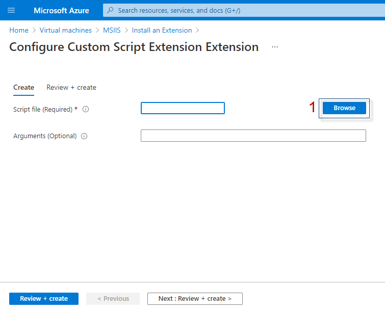Open the ellipsis more options menu
Screen dimensions: 385x312
(275, 47)
